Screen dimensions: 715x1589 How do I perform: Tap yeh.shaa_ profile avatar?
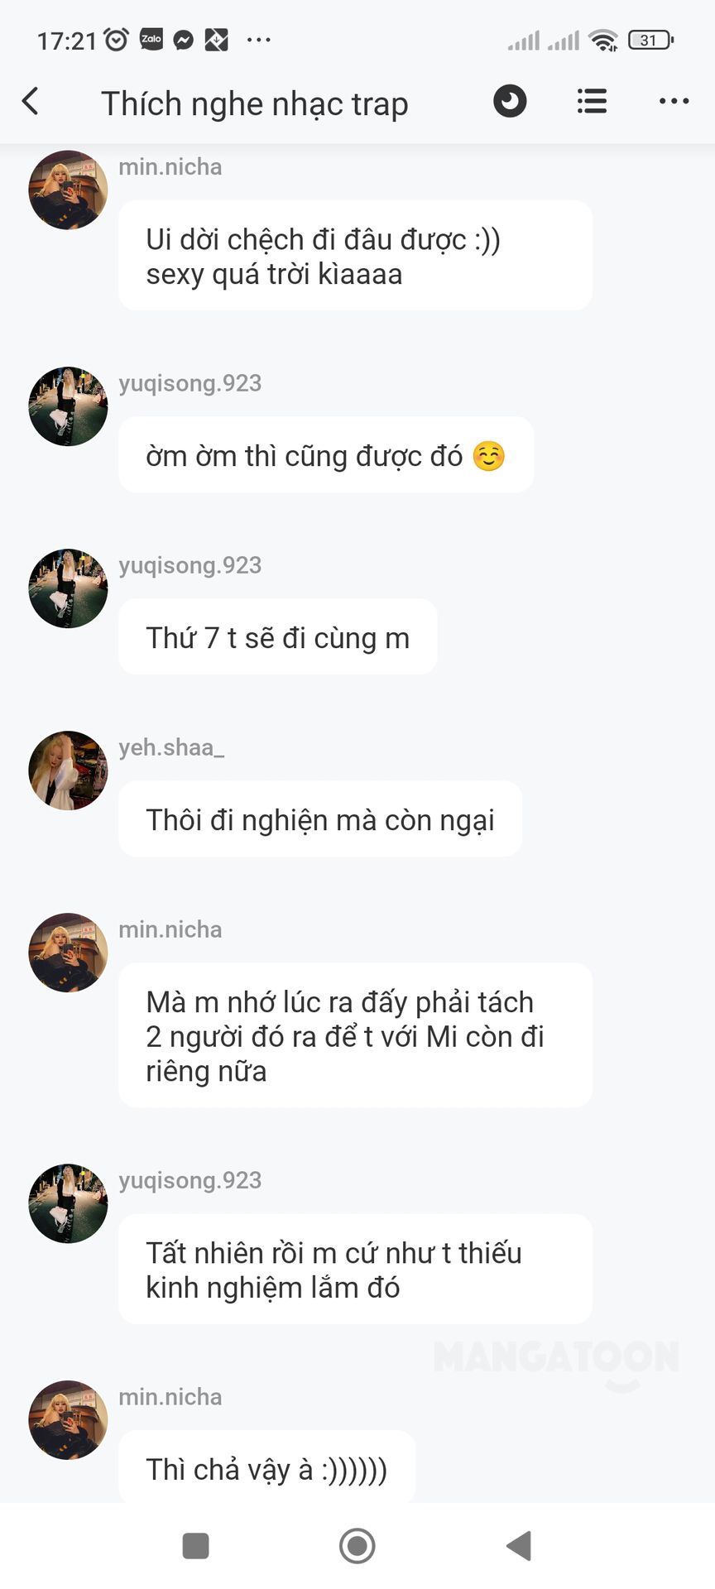click(x=68, y=770)
